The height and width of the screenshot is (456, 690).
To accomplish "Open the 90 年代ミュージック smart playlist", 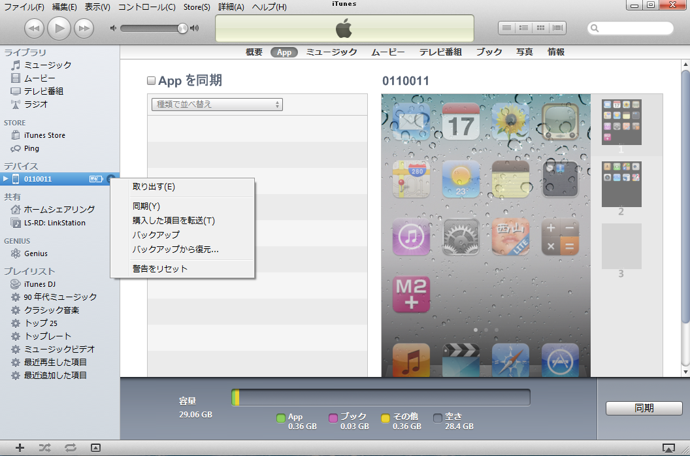I will coord(54,297).
